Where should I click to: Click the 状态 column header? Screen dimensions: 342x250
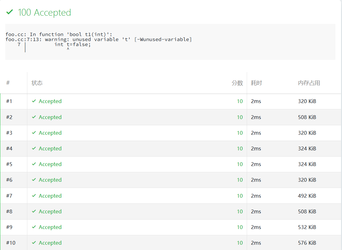tap(37, 83)
